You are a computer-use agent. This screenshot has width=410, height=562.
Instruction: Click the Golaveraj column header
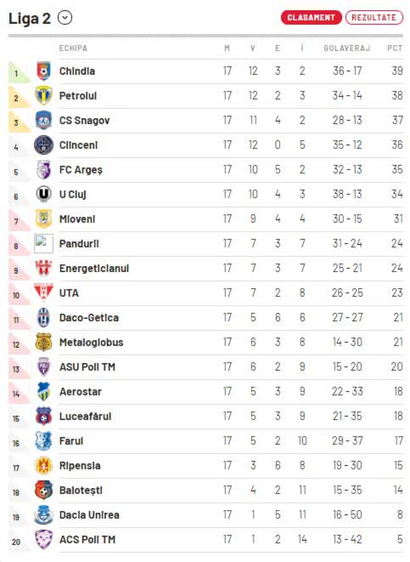coord(347,48)
